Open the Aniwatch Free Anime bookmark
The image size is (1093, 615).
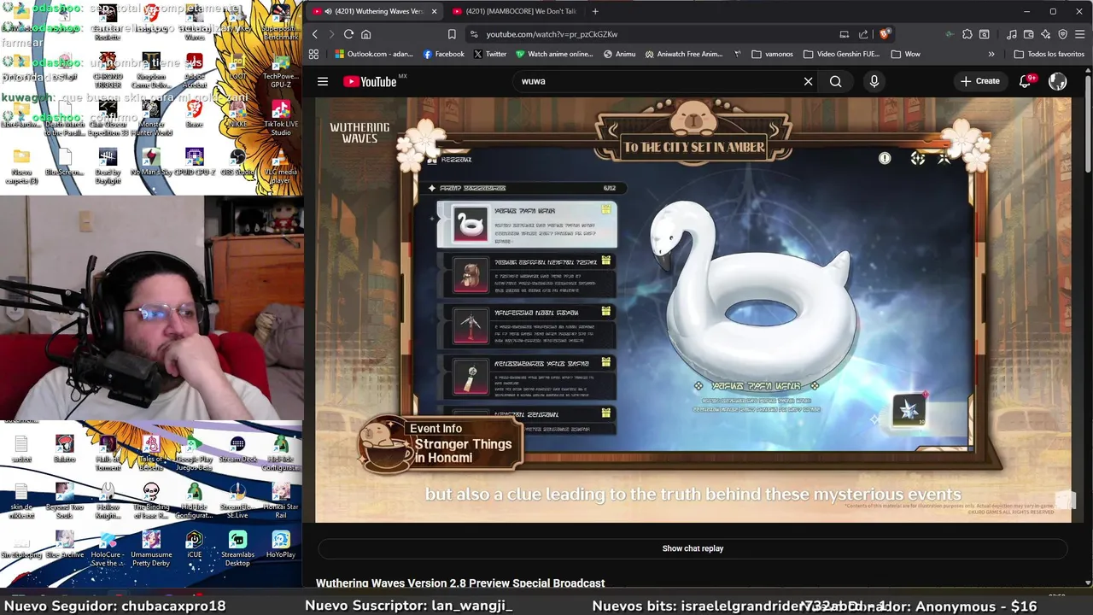click(684, 54)
